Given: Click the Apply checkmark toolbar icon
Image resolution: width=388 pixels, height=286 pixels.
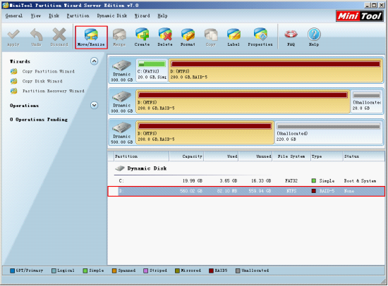Looking at the screenshot, I should pos(13,35).
